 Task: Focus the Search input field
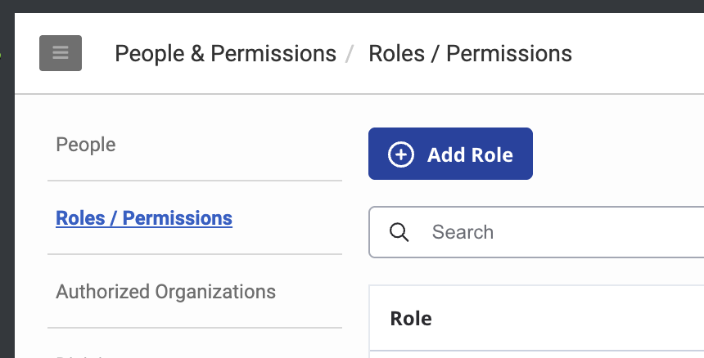557,232
